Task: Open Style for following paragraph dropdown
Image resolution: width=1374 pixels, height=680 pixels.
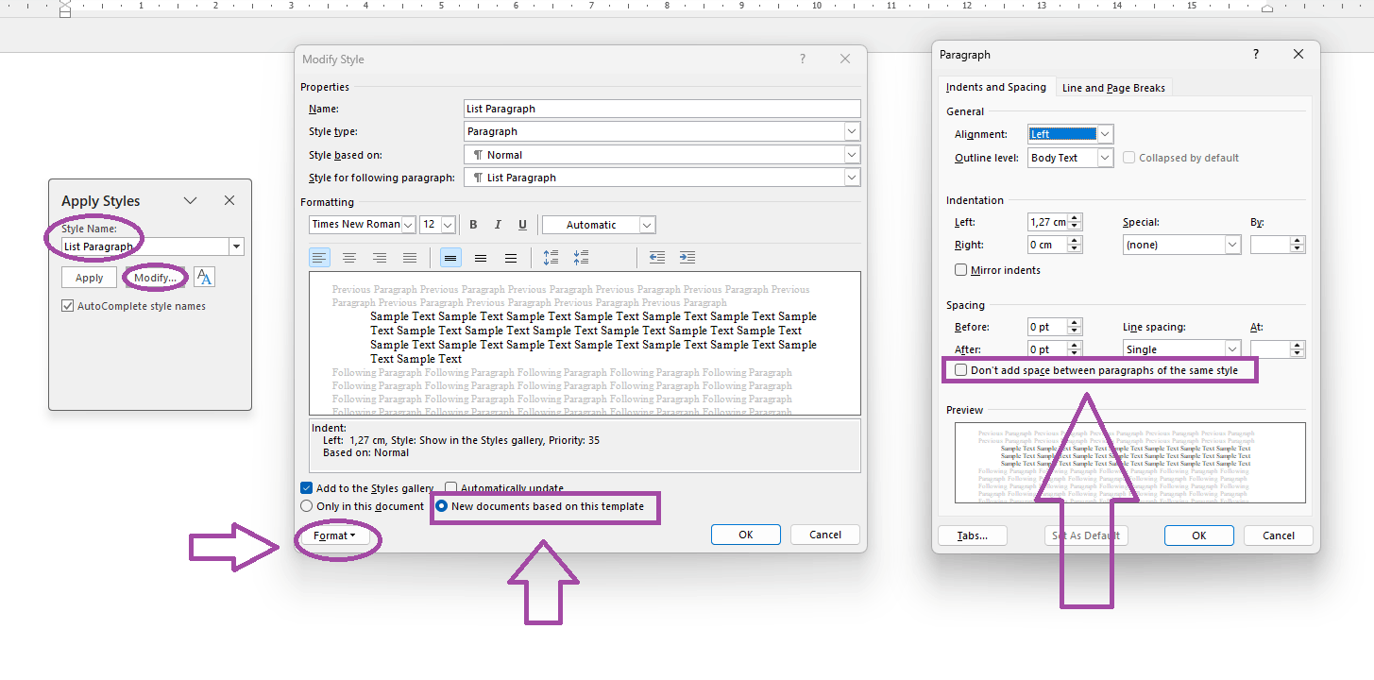Action: point(852,178)
